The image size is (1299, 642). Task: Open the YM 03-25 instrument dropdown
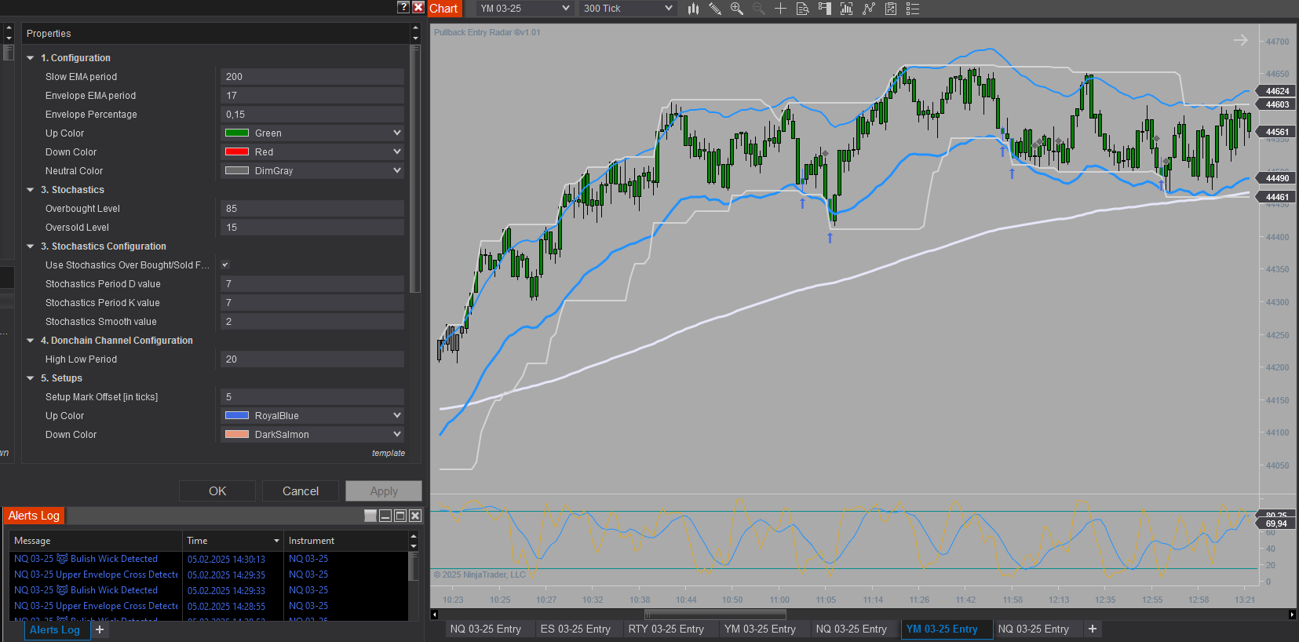pyautogui.click(x=525, y=9)
